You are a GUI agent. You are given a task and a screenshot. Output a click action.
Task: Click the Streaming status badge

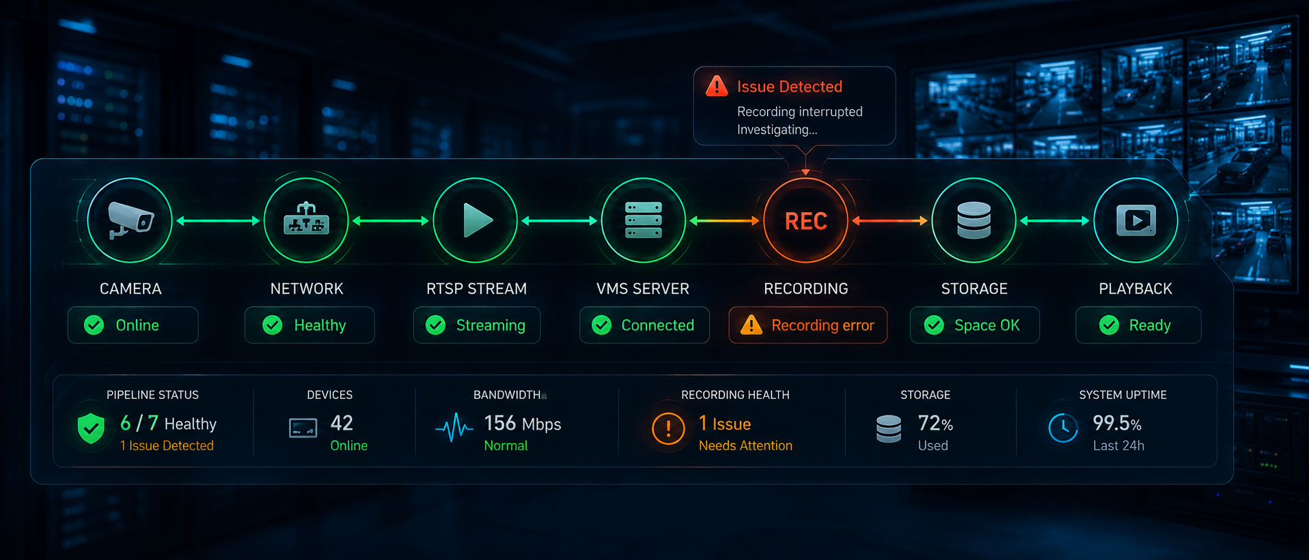(x=477, y=325)
